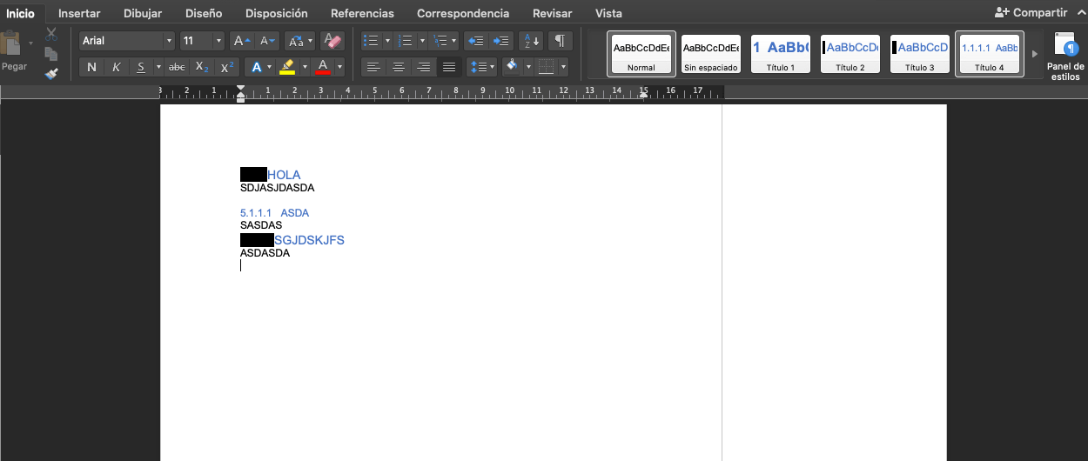The height and width of the screenshot is (461, 1088).
Task: Open the change case Aa dropdown
Action: pyautogui.click(x=299, y=41)
